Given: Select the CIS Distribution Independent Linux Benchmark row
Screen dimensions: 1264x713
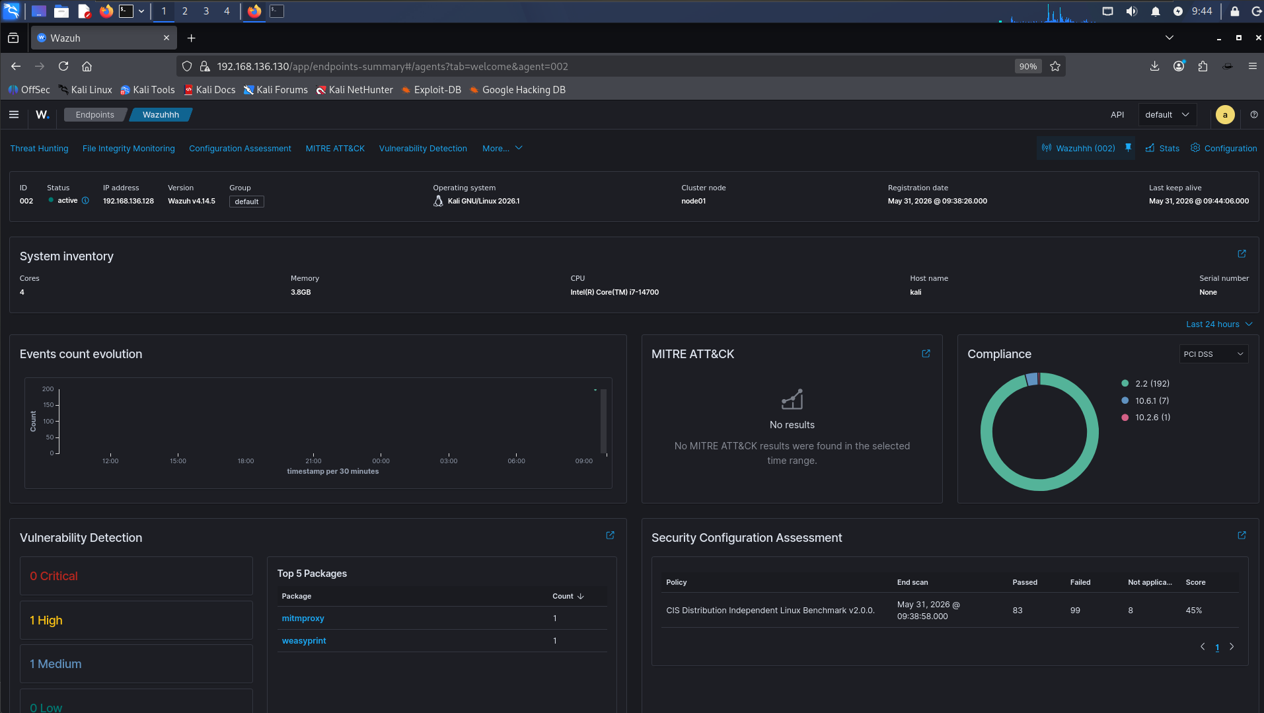Looking at the screenshot, I should coord(950,610).
